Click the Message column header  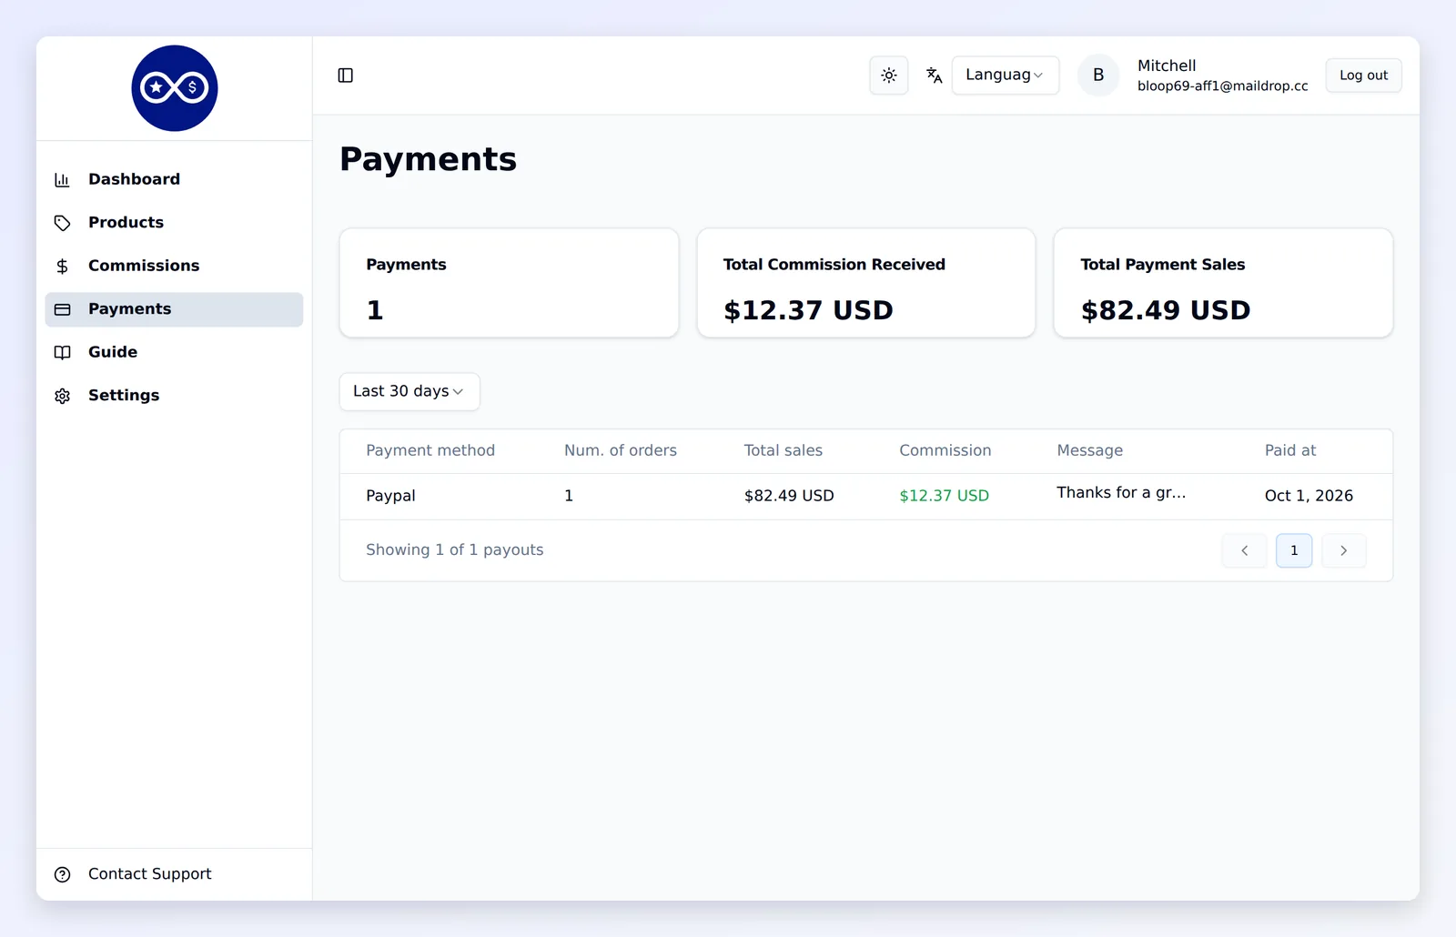coord(1090,450)
